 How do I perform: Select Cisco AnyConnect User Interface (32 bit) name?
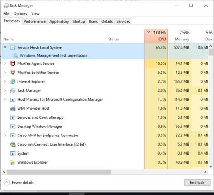point(51,145)
